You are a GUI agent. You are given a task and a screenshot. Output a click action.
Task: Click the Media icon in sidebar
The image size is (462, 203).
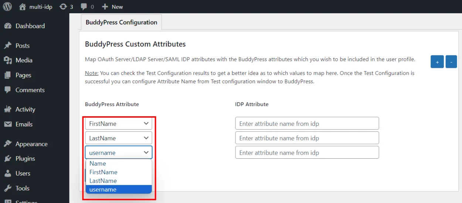(x=8, y=60)
